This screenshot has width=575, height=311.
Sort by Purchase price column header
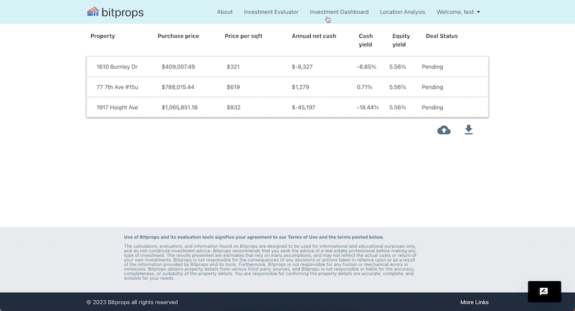click(178, 36)
